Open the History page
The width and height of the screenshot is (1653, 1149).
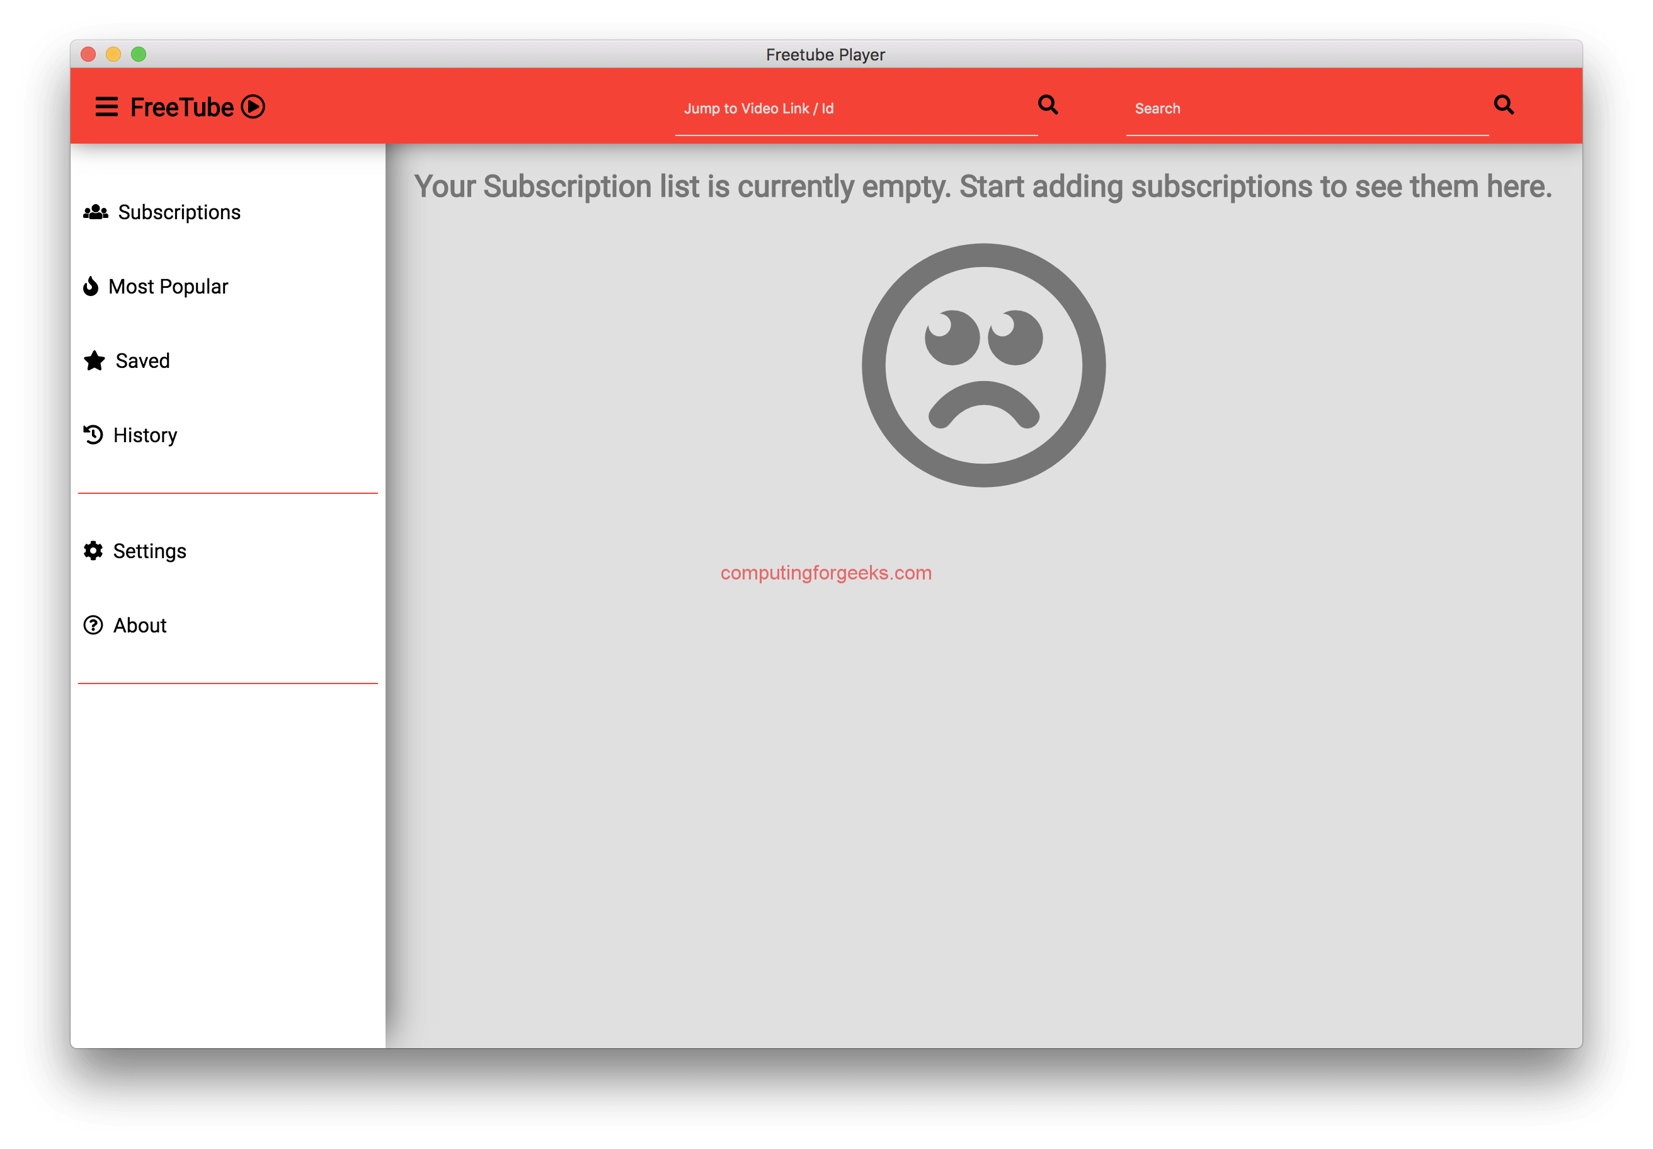[x=131, y=435]
